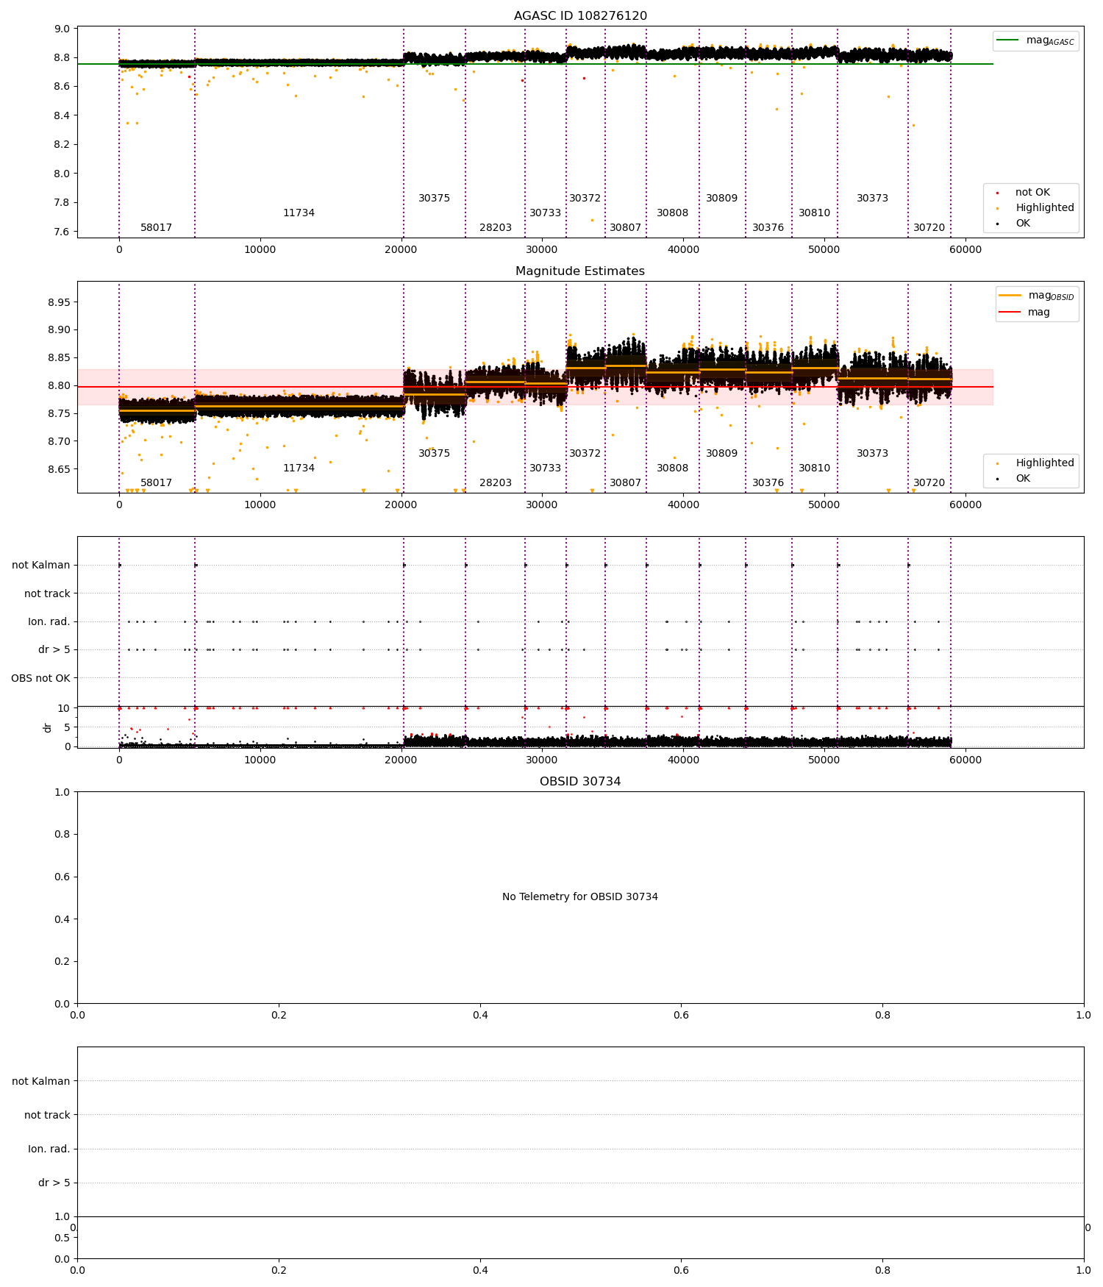Click 'not Kalman' label in third panel
1103x1287 pixels.
(41, 566)
